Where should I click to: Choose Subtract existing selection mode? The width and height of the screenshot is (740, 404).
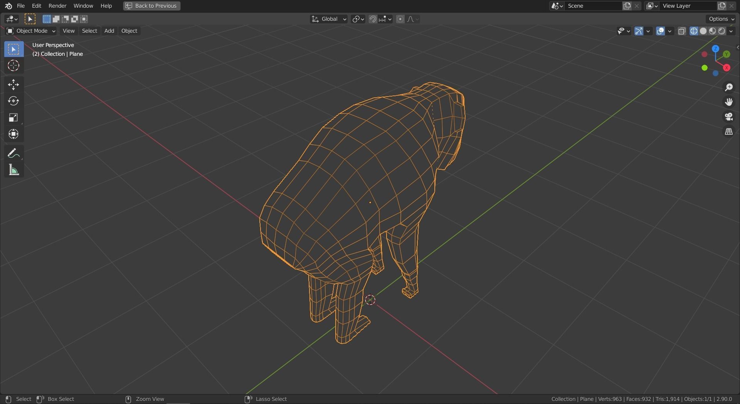coord(65,19)
